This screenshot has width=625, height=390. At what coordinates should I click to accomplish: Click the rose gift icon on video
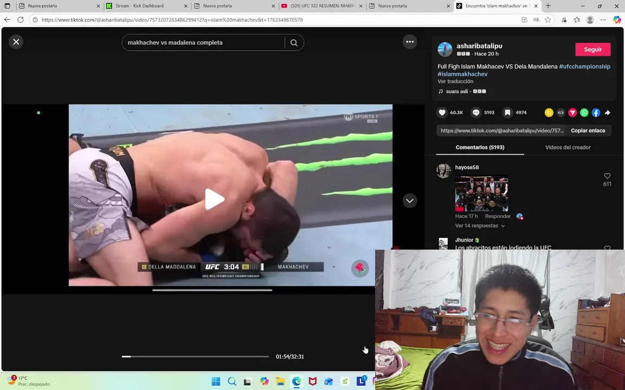click(359, 268)
